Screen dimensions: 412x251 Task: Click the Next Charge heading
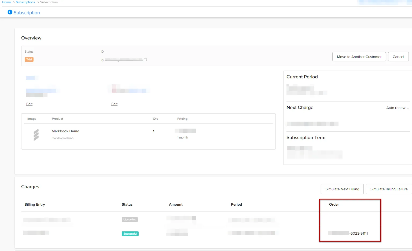(x=300, y=107)
